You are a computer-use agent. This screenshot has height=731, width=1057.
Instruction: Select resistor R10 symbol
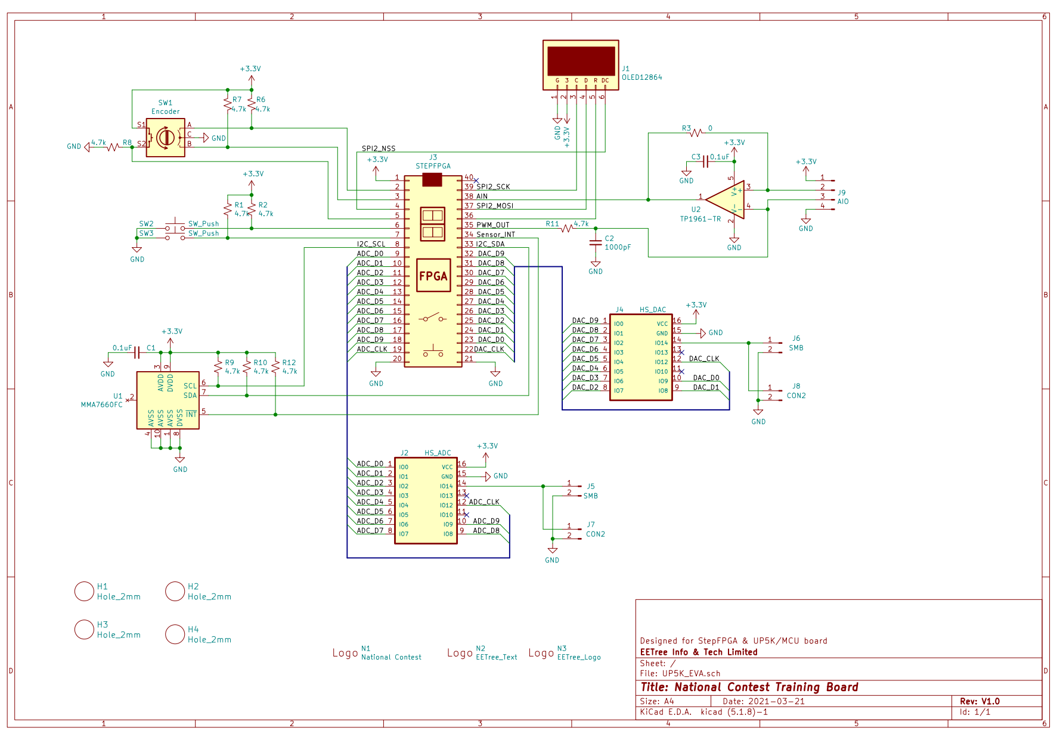(x=247, y=367)
